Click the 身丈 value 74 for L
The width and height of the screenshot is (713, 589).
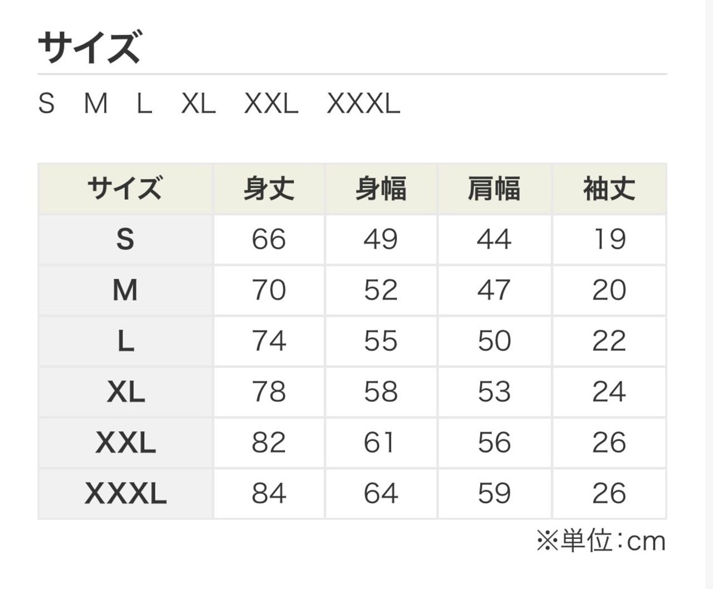point(269,341)
